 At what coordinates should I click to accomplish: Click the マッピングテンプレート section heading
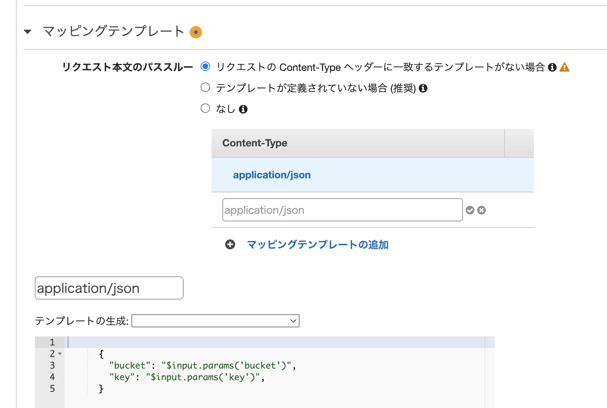114,31
